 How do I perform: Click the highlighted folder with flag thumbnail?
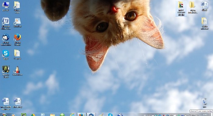(181, 8)
